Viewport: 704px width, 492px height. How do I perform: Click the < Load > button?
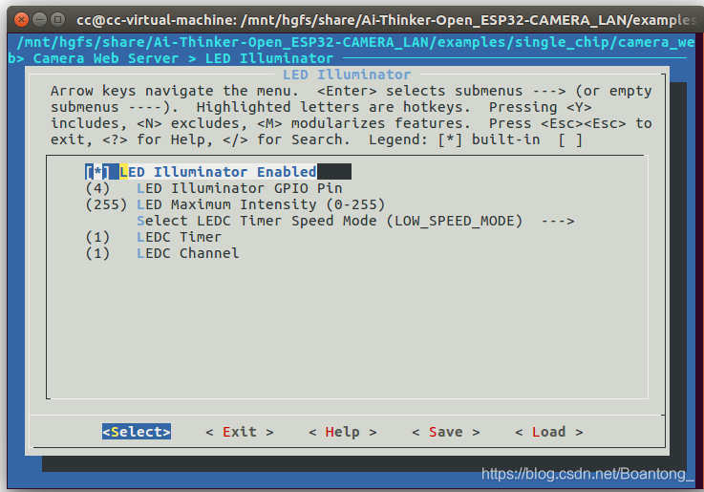click(x=548, y=432)
